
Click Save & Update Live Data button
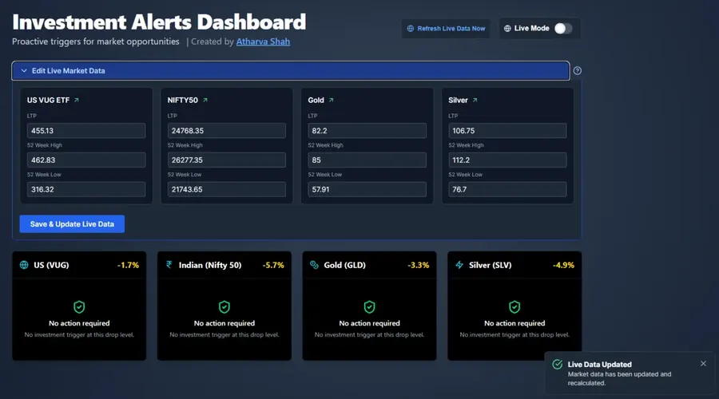72,224
